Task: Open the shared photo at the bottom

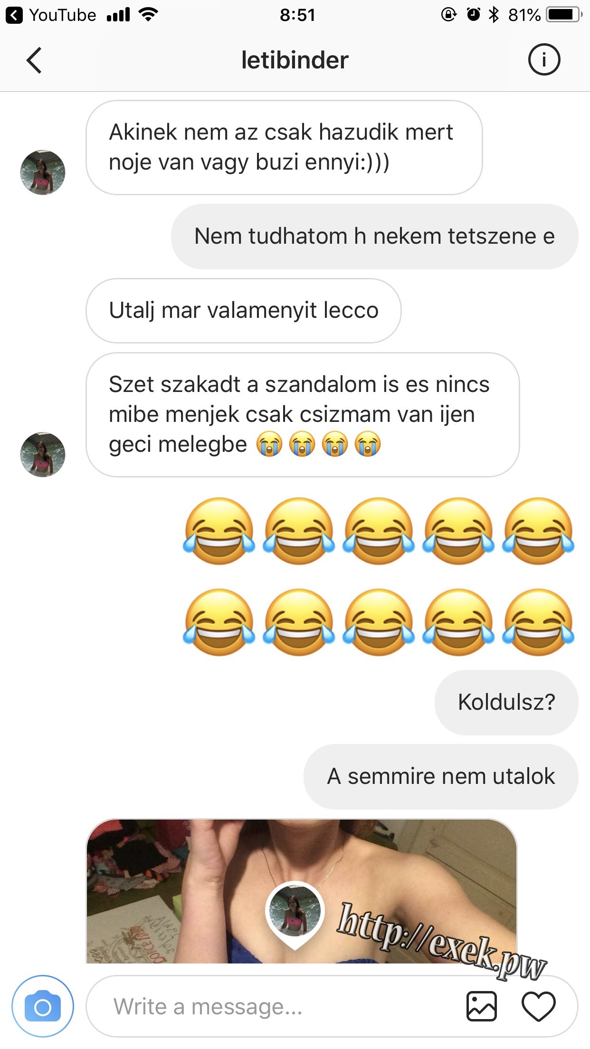Action: click(302, 891)
